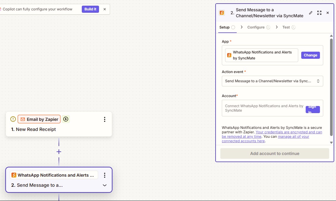Click the Change app button
The width and height of the screenshot is (336, 201).
pos(310,55)
